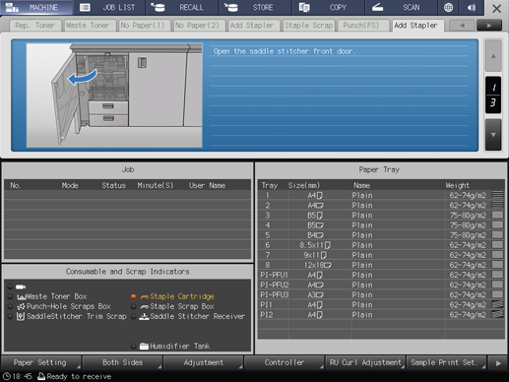Click the Punch-Hole Scraps Box icon
The height and width of the screenshot is (382, 509).
21,306
